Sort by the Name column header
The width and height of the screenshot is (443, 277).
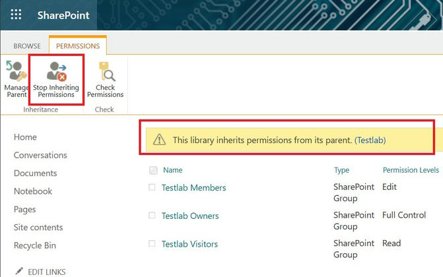click(x=172, y=170)
